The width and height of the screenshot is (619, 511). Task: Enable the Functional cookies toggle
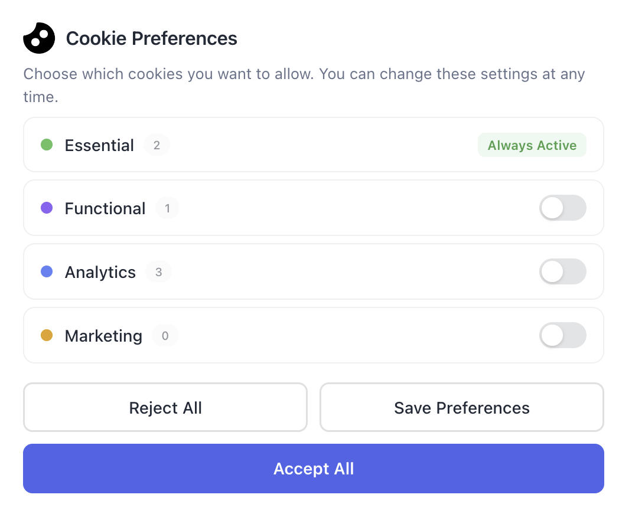coord(563,208)
